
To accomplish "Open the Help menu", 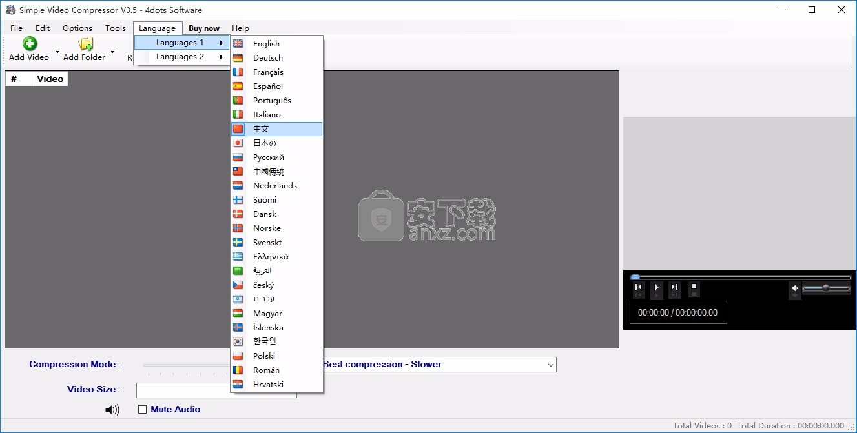I will click(x=240, y=28).
